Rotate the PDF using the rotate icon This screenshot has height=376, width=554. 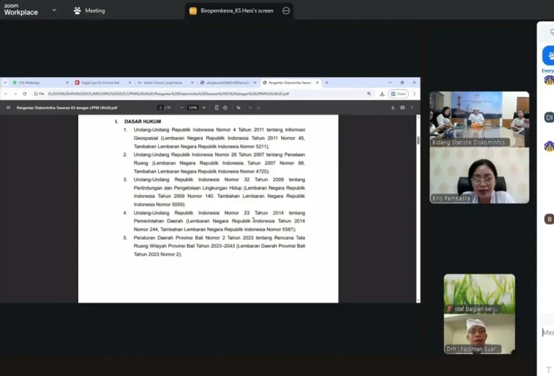(226, 108)
